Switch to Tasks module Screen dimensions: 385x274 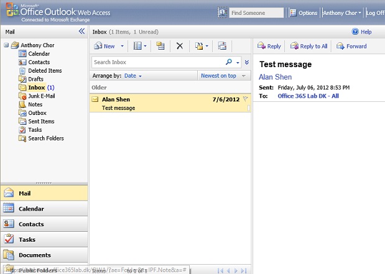coord(44,239)
